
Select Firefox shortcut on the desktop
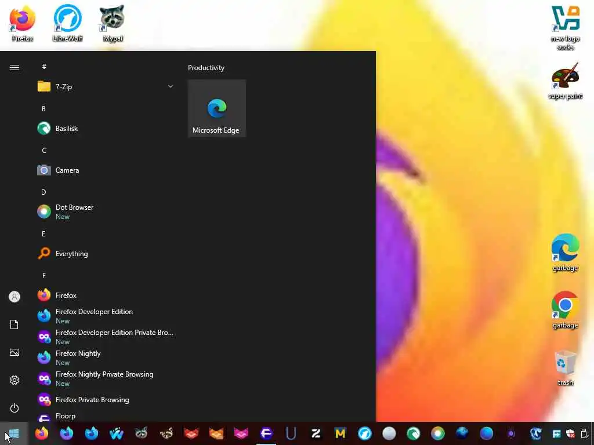pyautogui.click(x=23, y=23)
